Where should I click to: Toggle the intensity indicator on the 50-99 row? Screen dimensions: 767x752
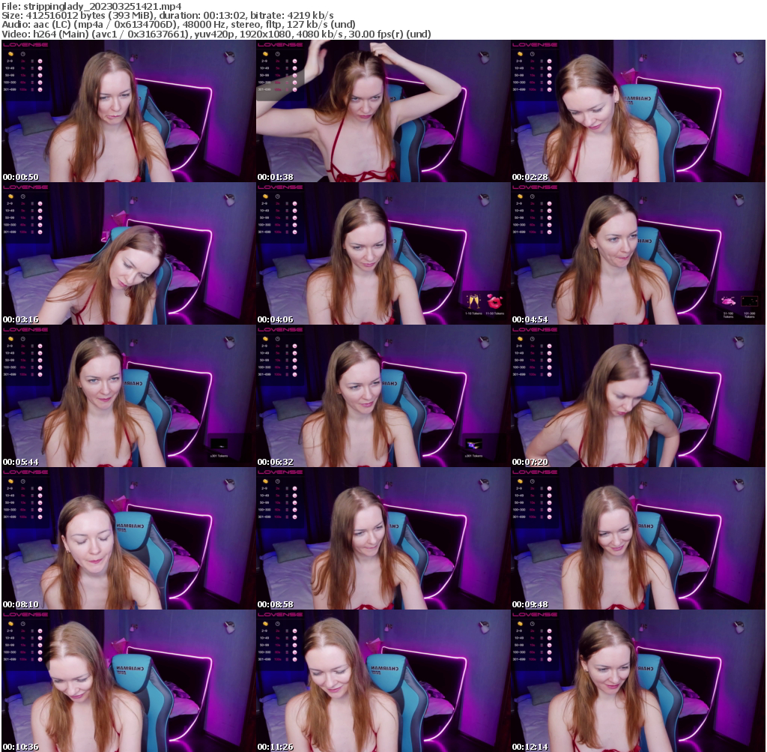pos(32,75)
